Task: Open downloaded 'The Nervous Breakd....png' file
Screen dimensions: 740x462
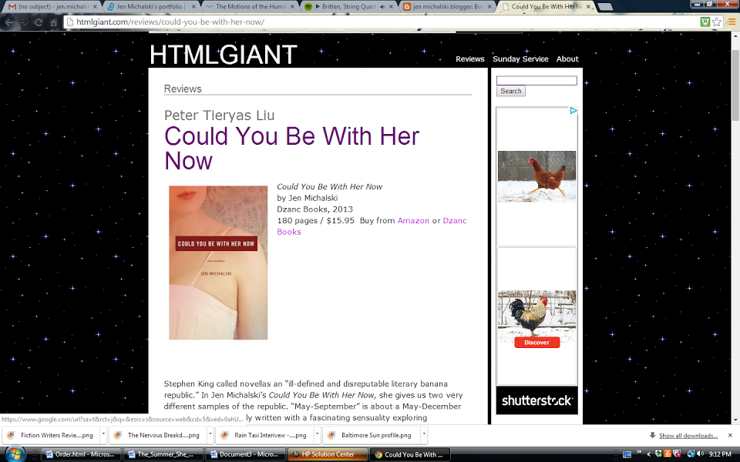Action: click(158, 435)
